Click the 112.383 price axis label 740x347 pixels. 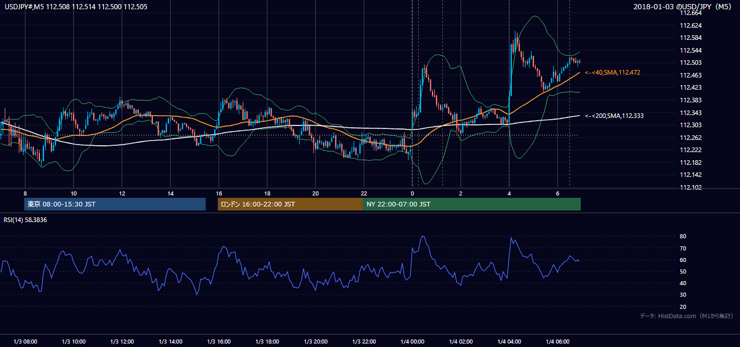tap(690, 101)
